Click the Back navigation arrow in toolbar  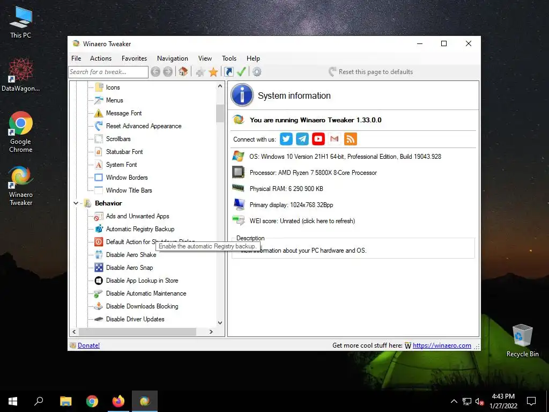pyautogui.click(x=155, y=72)
